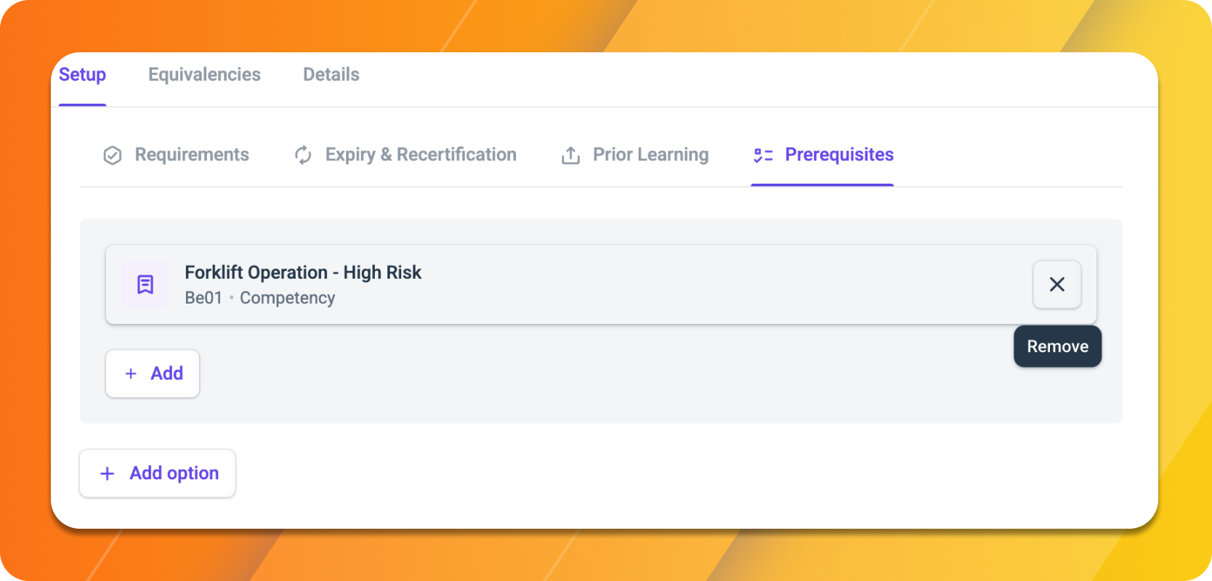
Task: Click the Prerequisites checklist icon
Action: pyautogui.click(x=763, y=155)
